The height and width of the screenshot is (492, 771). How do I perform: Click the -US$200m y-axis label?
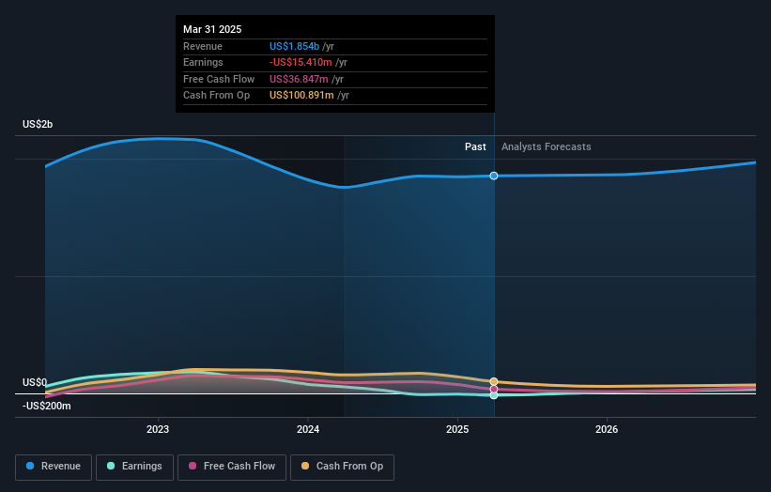pos(47,406)
